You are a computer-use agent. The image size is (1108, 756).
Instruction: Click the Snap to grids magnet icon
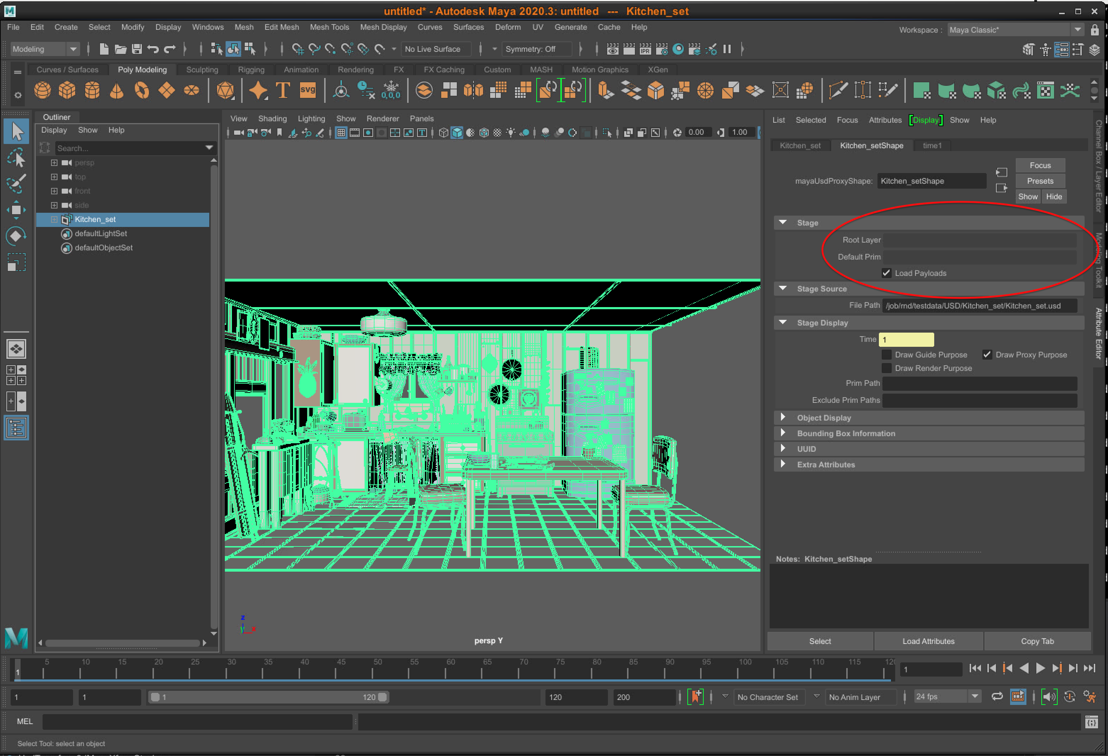(298, 49)
